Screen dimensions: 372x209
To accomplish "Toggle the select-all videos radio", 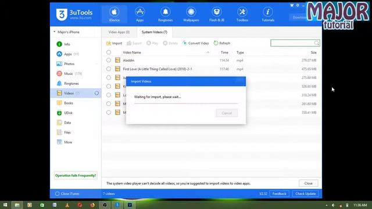I will pos(109,52).
